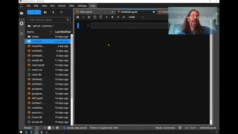Open the Windows Start button

[x=21, y=132]
